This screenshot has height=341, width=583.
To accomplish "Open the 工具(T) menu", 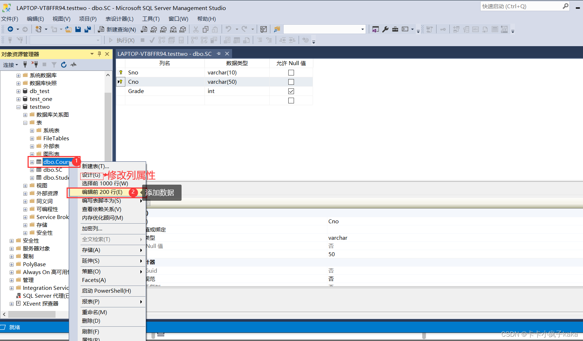I will (151, 19).
